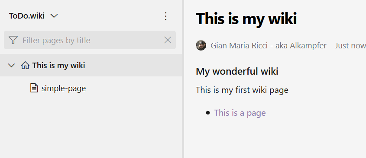Click the Filter pages by title field
366x158 pixels.
(90, 40)
